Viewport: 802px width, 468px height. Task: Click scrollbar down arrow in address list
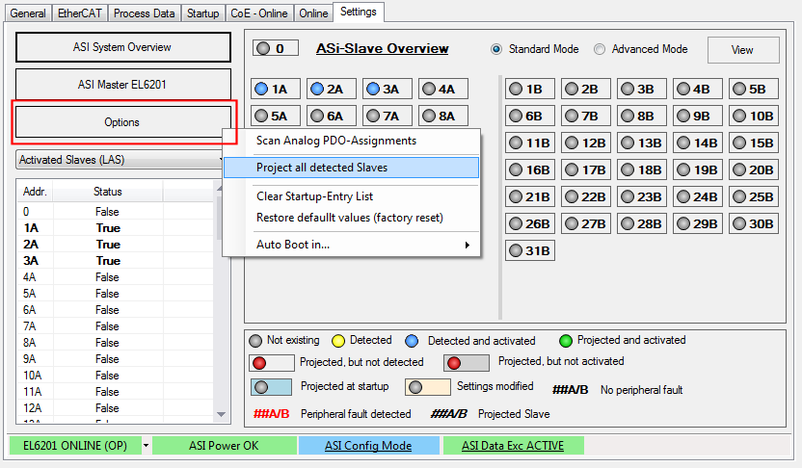click(x=221, y=414)
